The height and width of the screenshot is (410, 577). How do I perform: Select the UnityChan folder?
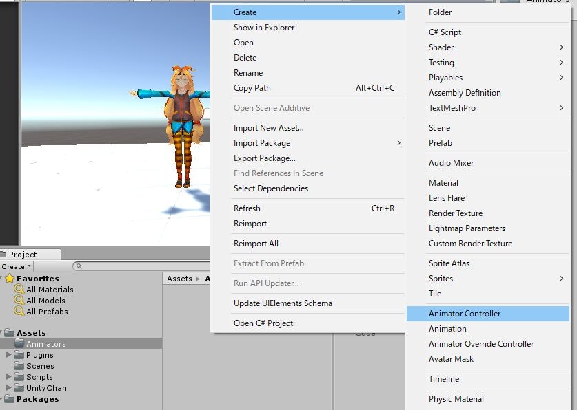tap(46, 388)
